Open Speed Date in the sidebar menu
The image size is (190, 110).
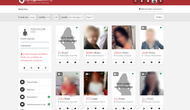click(32, 82)
